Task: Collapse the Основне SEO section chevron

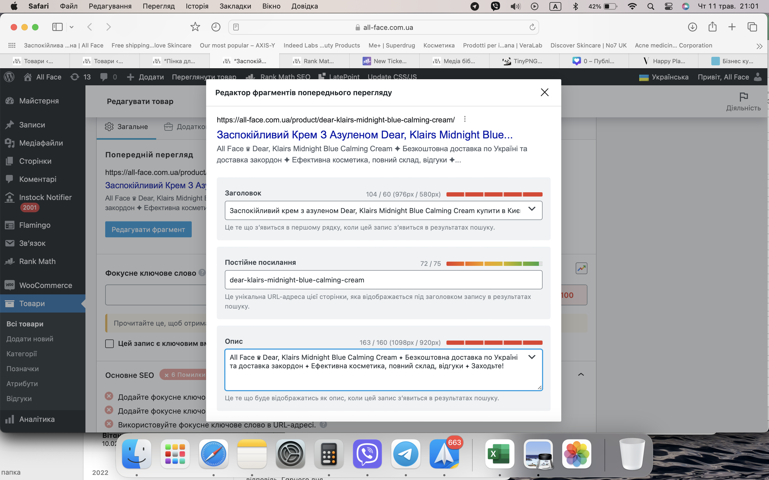Action: 580,375
